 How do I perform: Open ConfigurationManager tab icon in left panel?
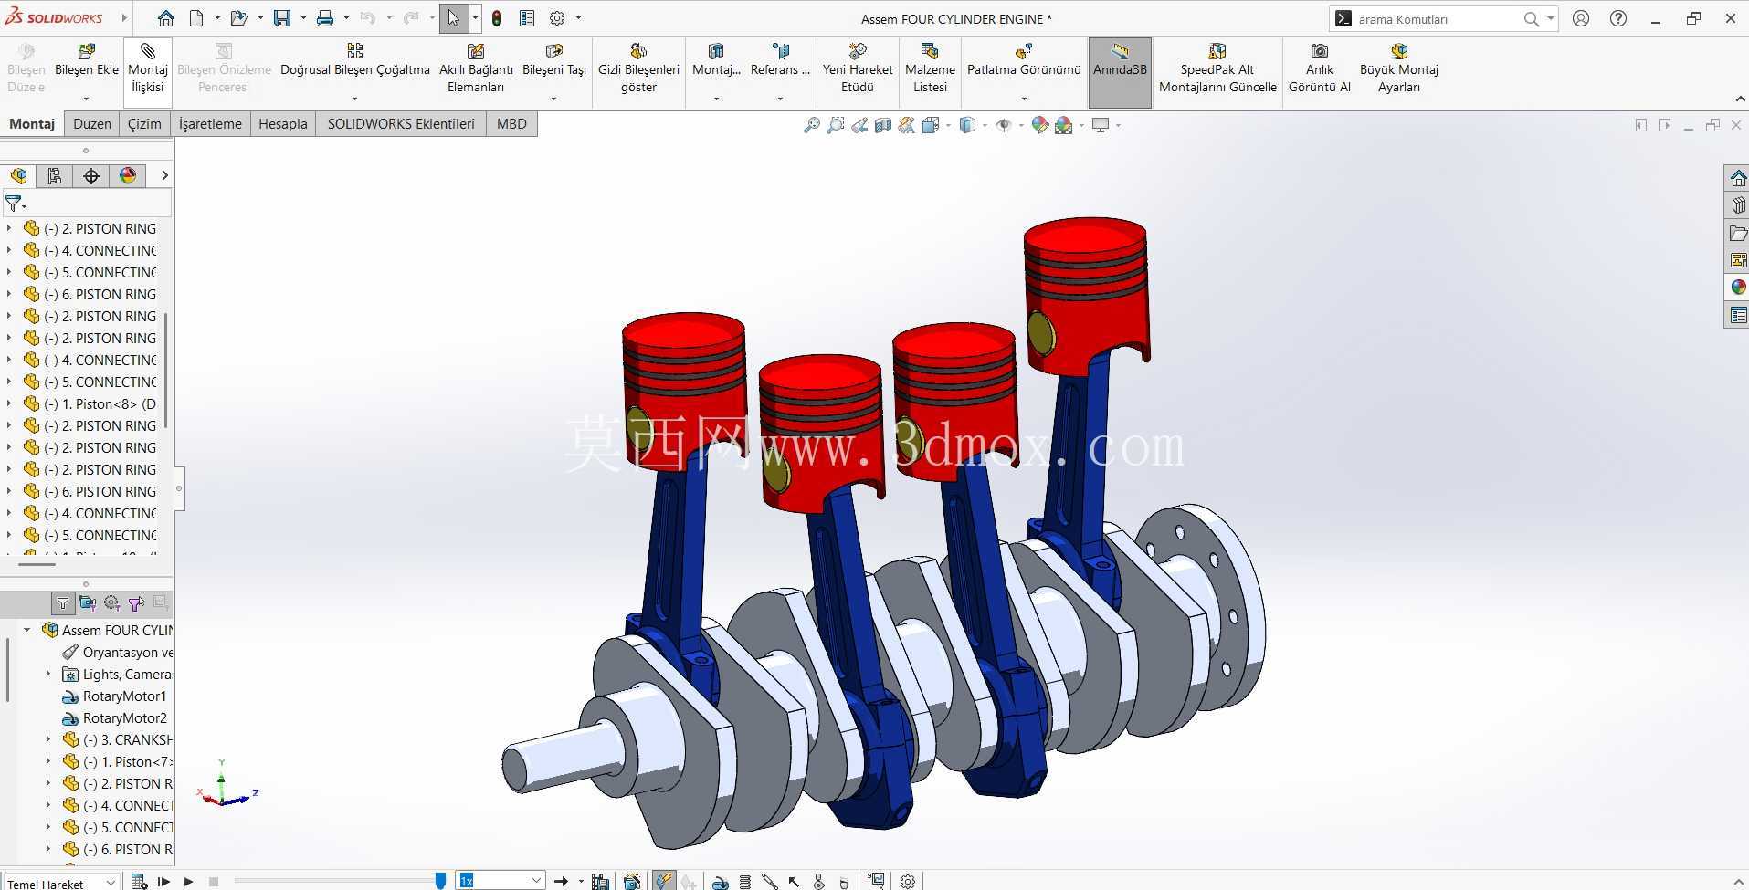(x=55, y=176)
